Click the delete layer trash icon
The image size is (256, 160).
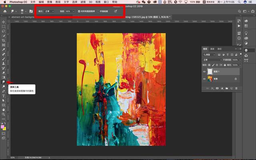236,88
